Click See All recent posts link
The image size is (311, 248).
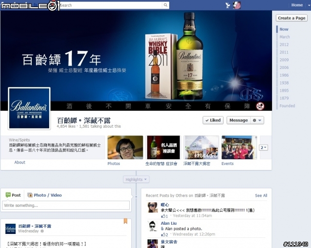pyautogui.click(x=261, y=196)
